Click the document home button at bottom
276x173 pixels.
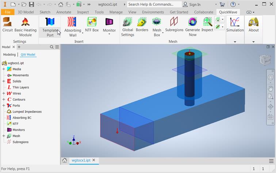tap(65, 160)
